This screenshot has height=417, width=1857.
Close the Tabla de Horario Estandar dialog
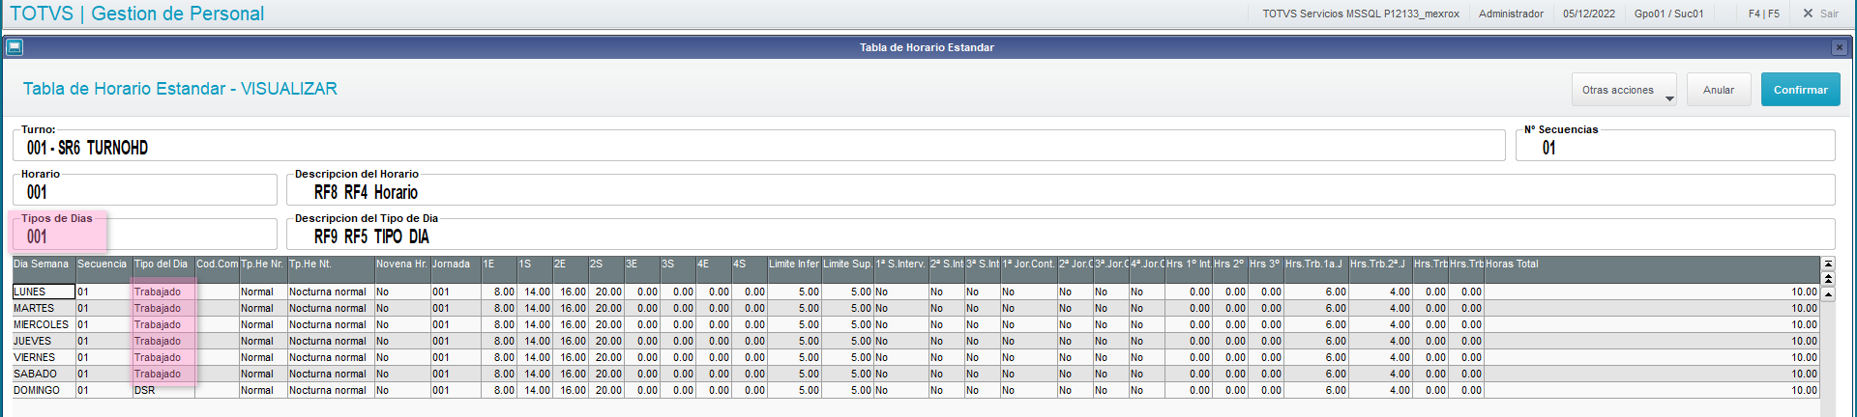(1839, 47)
